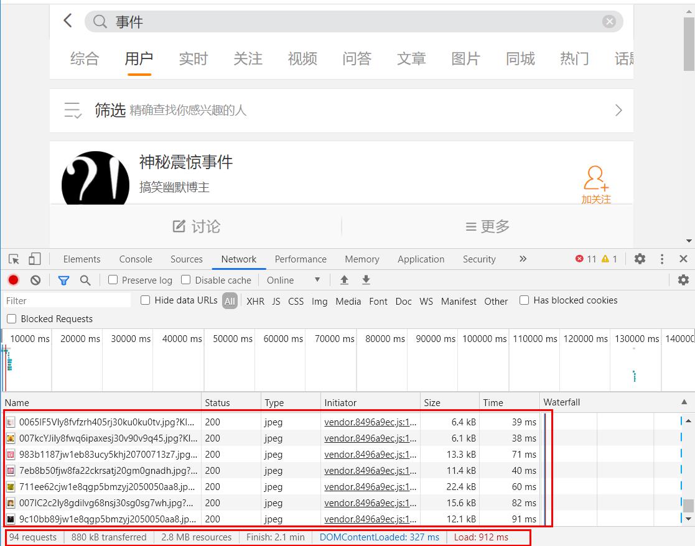695x546 pixels.
Task: Clear the network log icon
Action: point(35,280)
